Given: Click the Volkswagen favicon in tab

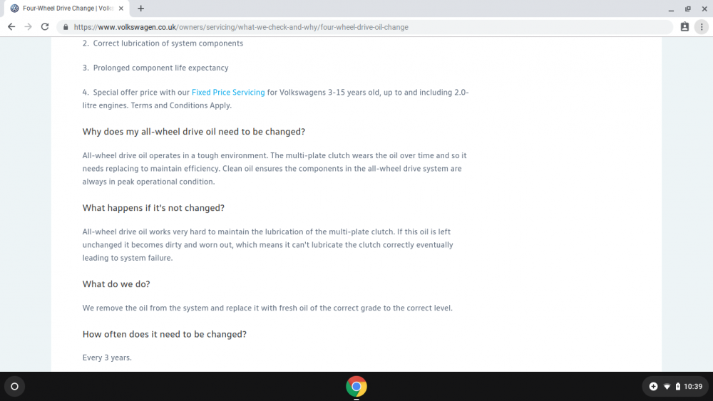Looking at the screenshot, I should 14,8.
